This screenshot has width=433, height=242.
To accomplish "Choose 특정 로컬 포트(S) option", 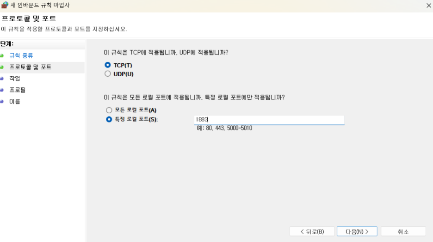I will pos(109,119).
